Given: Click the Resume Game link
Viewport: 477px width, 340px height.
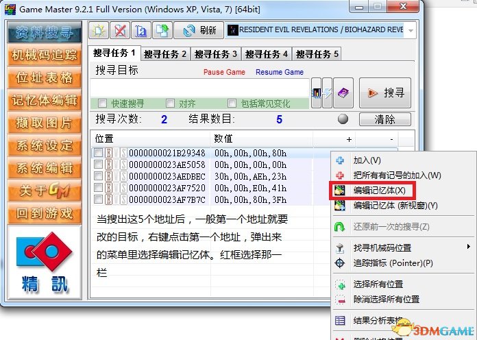Looking at the screenshot, I should pos(280,72).
